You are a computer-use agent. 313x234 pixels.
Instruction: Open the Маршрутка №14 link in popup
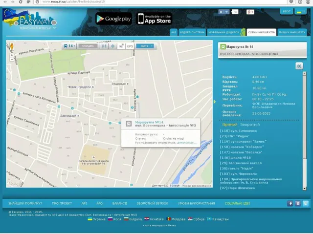coord(149,122)
